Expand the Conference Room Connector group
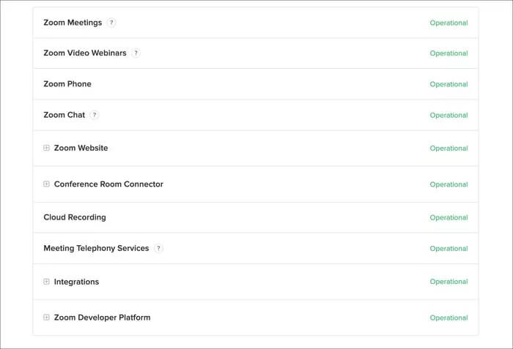The width and height of the screenshot is (513, 349). click(x=46, y=184)
